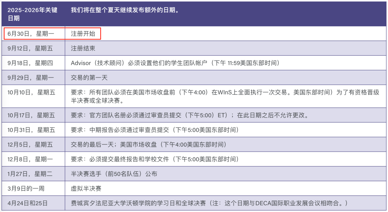Image resolution: width=388 pixels, height=212 pixels.
Task: Click the "官方团队名册" requirement text
Action: pyautogui.click(x=190, y=115)
